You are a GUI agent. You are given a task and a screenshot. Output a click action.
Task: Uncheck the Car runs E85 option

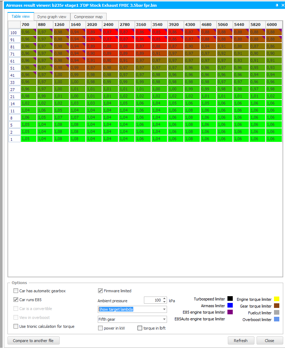coord(16,299)
